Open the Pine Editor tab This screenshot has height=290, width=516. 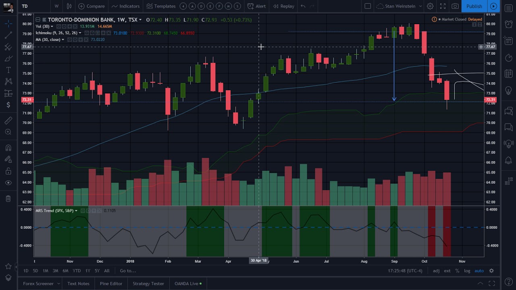[111, 284]
